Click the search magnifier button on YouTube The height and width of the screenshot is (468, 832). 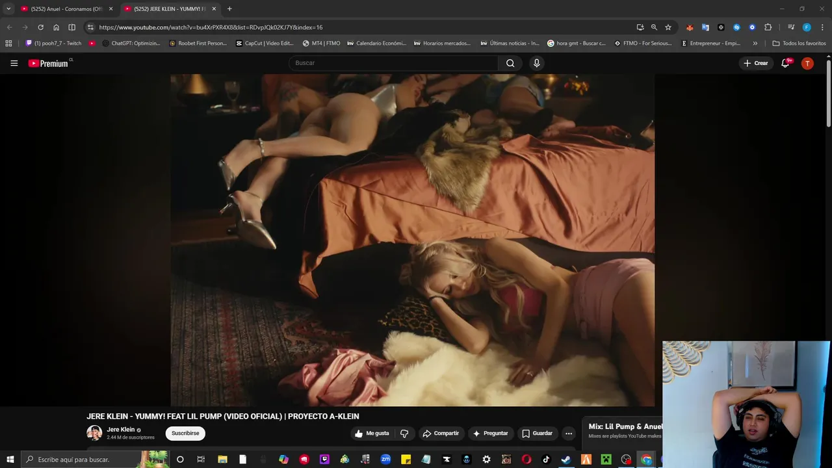click(x=510, y=63)
